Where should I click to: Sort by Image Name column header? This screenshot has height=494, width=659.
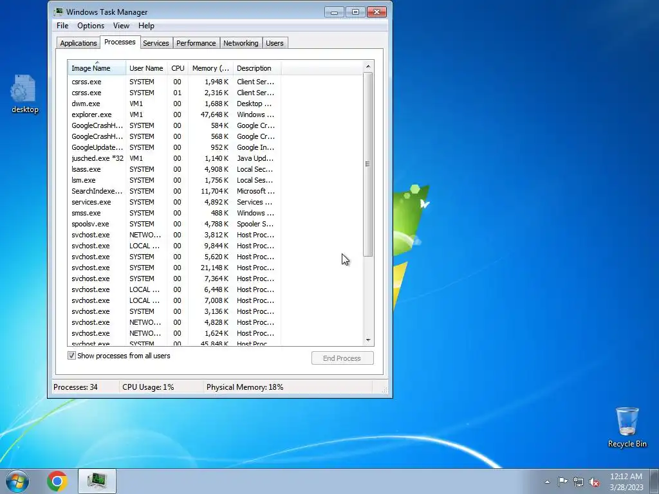click(x=97, y=68)
